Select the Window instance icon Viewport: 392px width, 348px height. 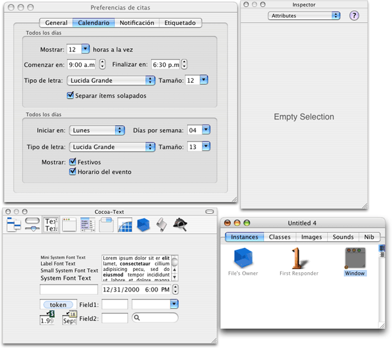tap(355, 258)
